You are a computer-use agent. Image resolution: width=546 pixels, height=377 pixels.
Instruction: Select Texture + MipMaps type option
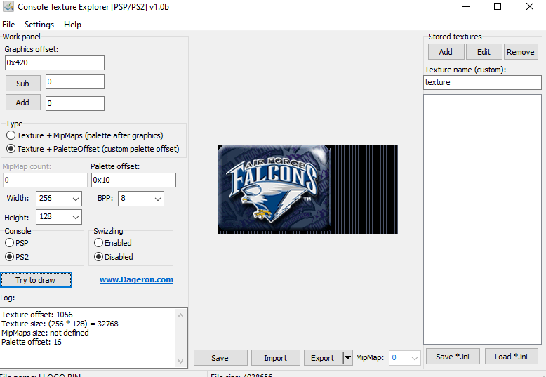point(85,135)
